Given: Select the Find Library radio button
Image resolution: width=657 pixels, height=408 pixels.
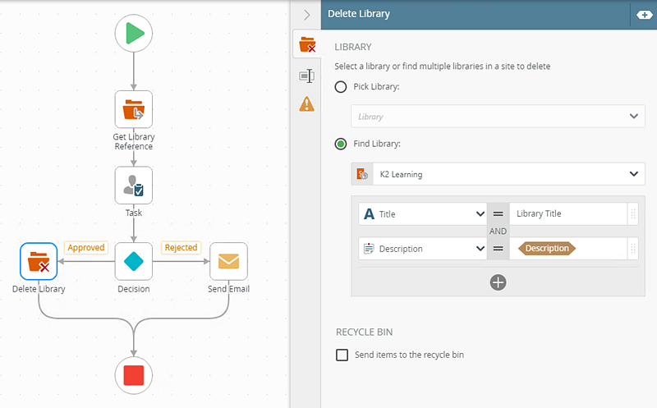Looking at the screenshot, I should point(341,144).
